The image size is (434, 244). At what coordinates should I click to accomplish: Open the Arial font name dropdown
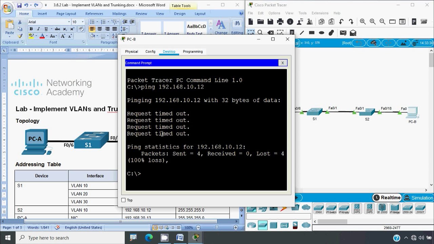[x=69, y=22]
